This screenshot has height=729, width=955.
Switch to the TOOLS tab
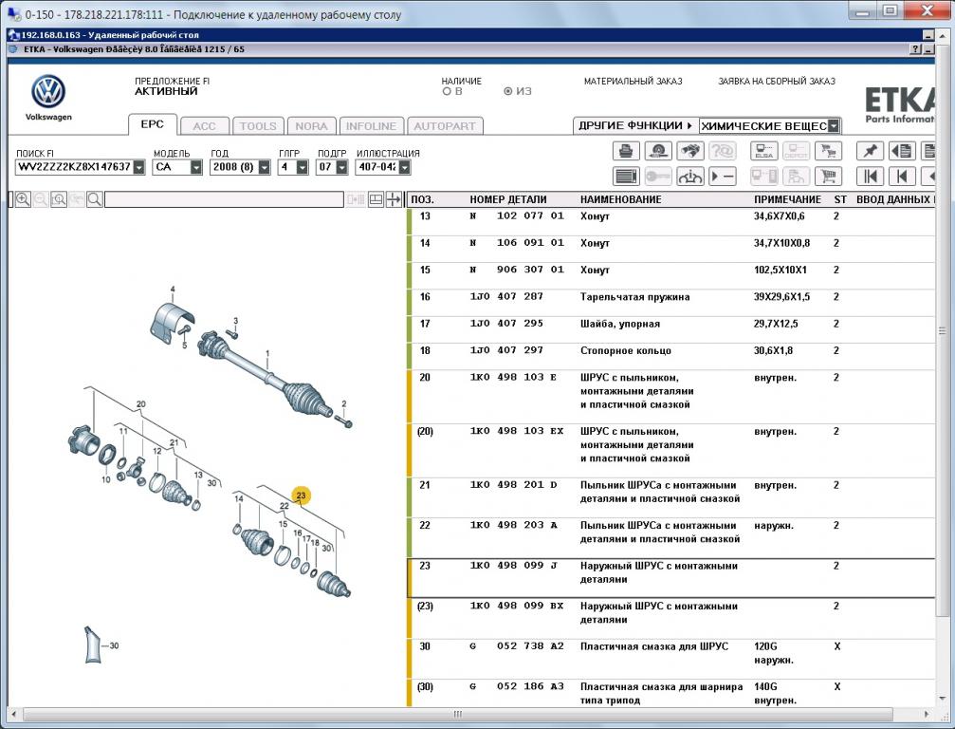click(x=258, y=126)
